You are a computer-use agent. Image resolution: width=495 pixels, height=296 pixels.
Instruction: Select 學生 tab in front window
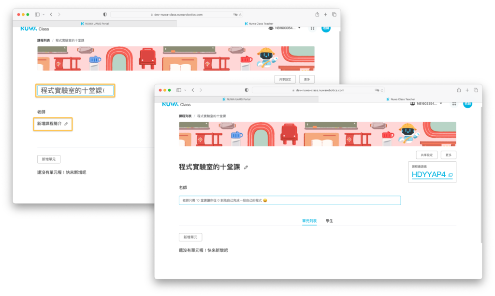[329, 221]
